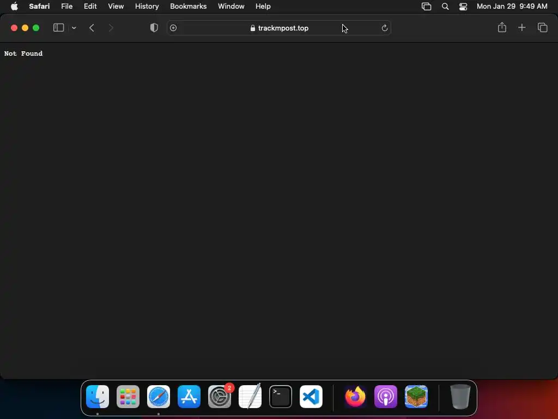Open Visual Studio Code from the Dock

[x=311, y=397]
